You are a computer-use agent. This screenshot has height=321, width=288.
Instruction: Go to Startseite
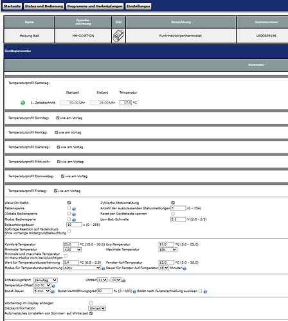12,6
